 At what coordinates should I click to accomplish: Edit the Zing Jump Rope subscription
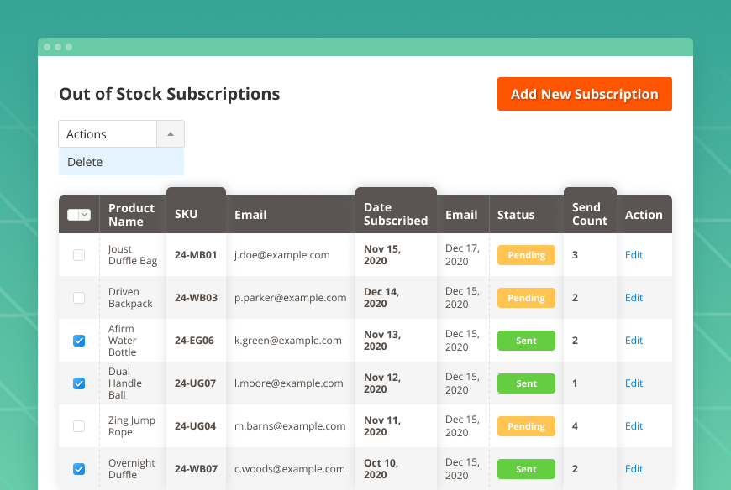(634, 425)
